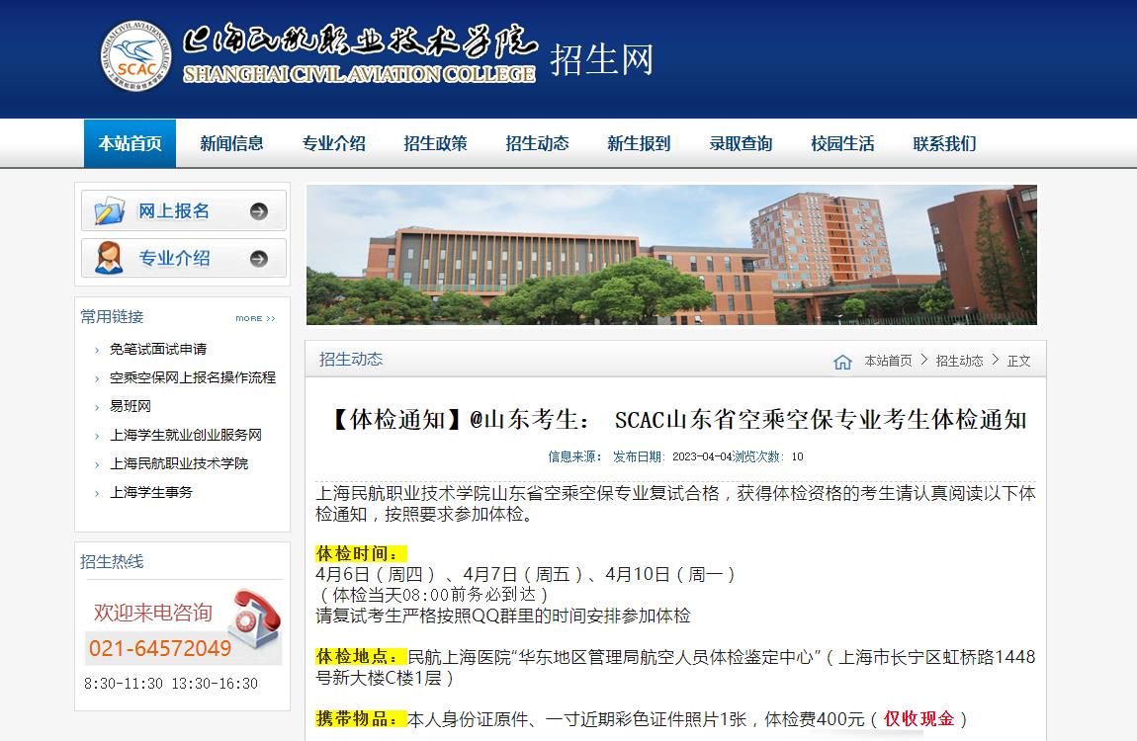Image resolution: width=1137 pixels, height=741 pixels.
Task: Click the highlighted 携带物品 heading
Action: click(361, 718)
